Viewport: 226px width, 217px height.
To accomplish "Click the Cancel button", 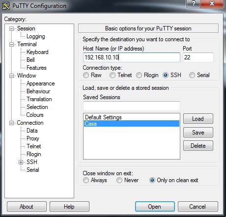I will coord(198,207).
